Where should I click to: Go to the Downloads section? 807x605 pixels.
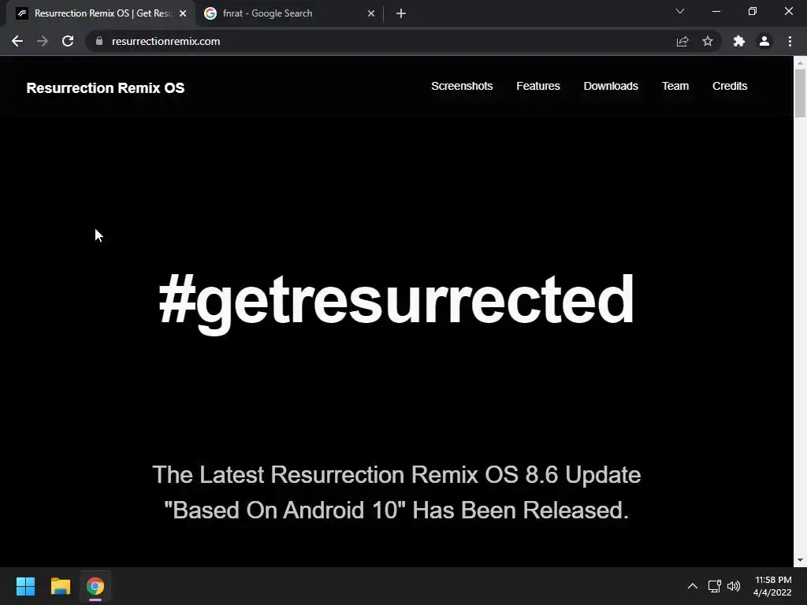pos(611,86)
